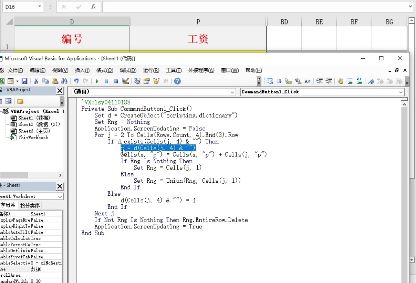
Task: Toggle a breakpoint with the hand icon
Action: click(x=341, y=81)
